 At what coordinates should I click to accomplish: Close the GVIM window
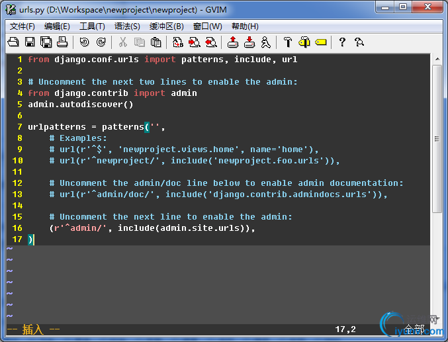click(427, 7)
